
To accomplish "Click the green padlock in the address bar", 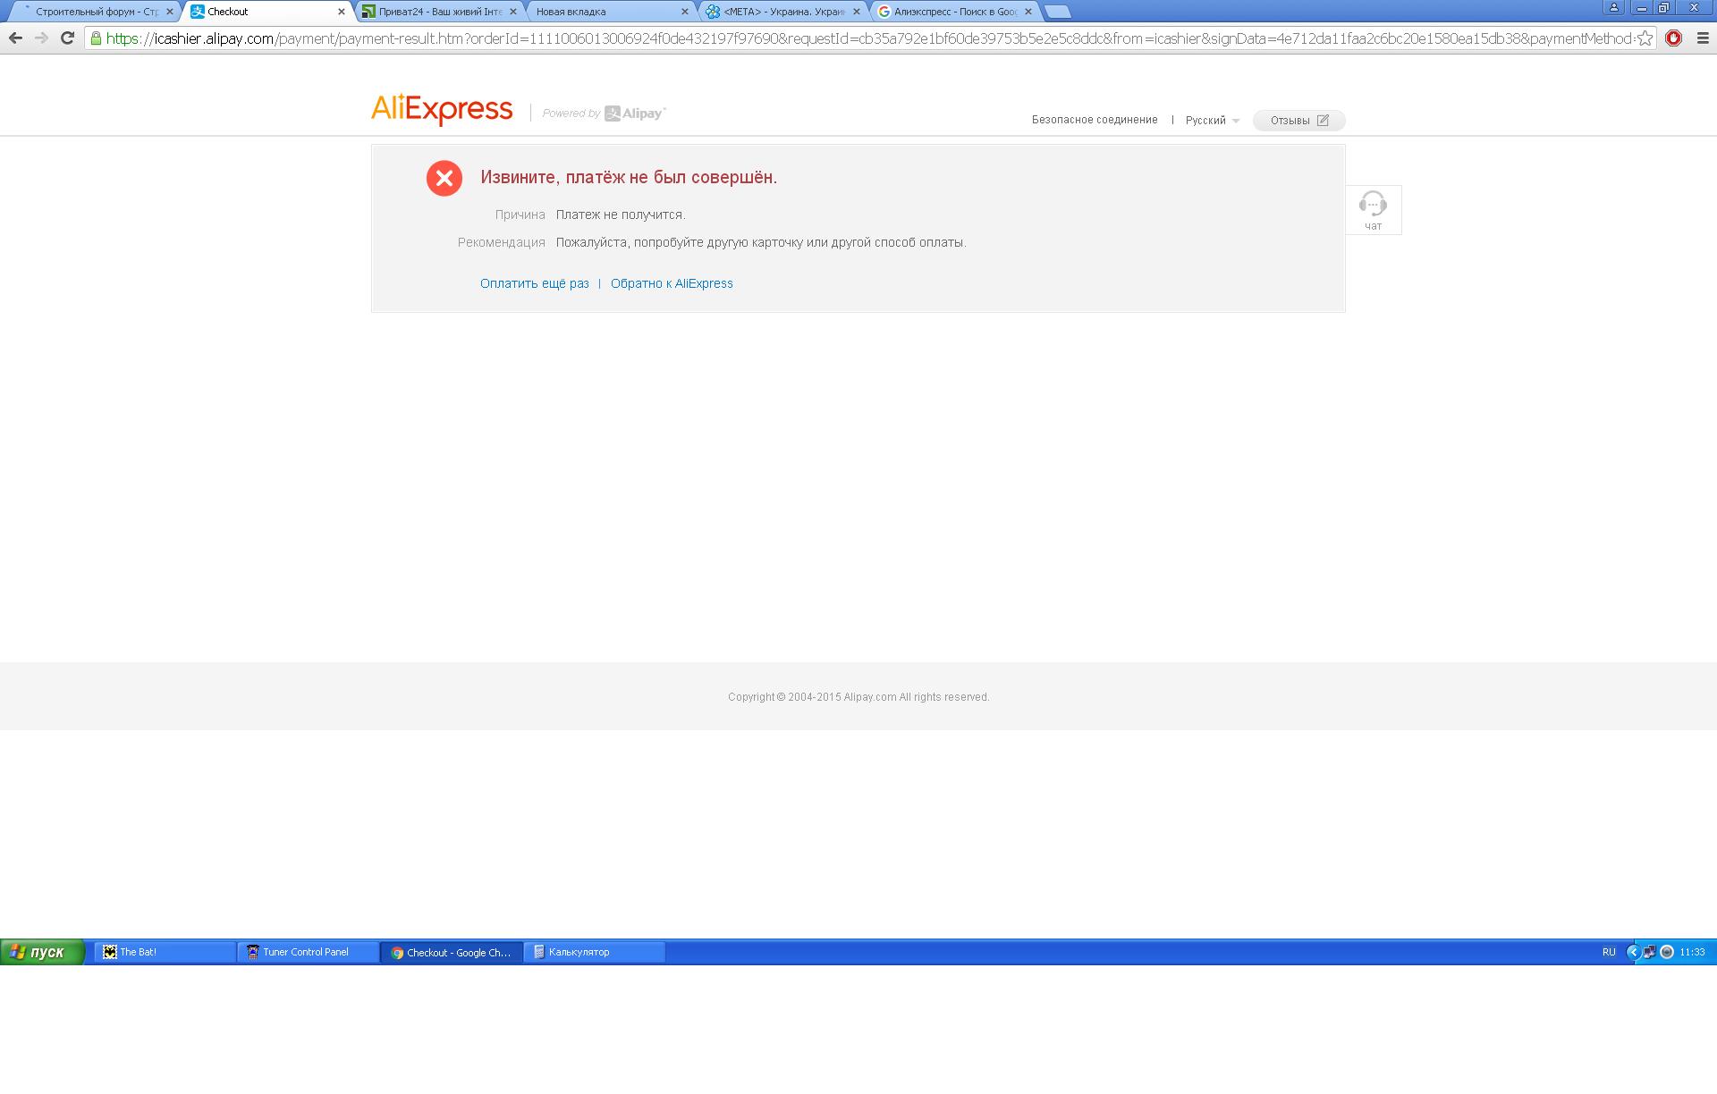I will coord(96,38).
